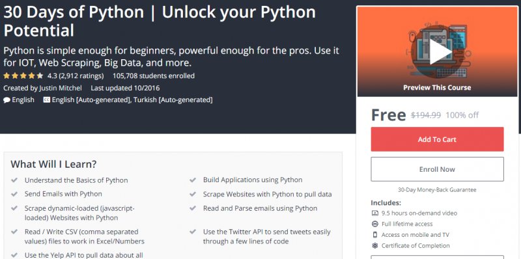Click the Preview This Course label
The width and height of the screenshot is (521, 259).
(x=437, y=88)
